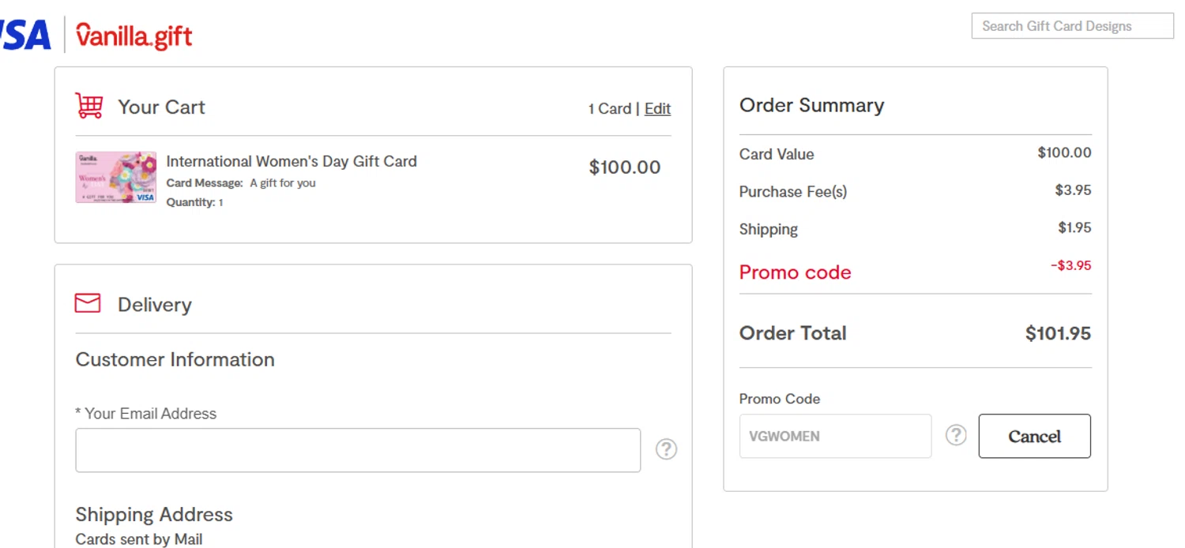This screenshot has height=548, width=1185.
Task: Open help icon beside promo code field
Action: click(956, 435)
